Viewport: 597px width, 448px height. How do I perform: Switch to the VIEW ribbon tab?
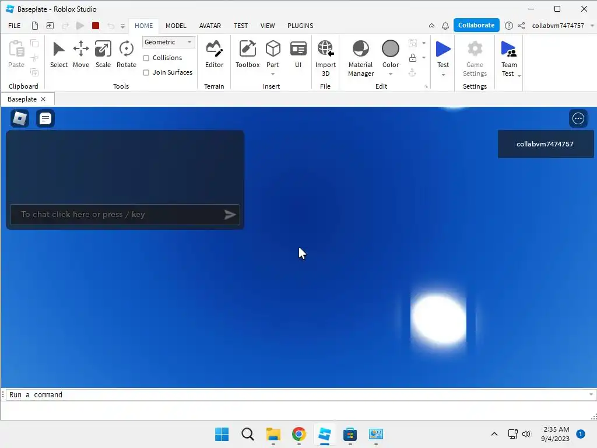pos(267,26)
